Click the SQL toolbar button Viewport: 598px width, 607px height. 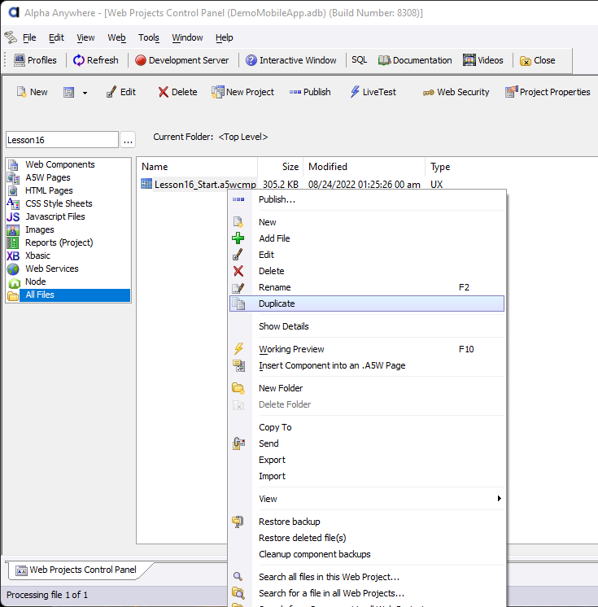359,60
